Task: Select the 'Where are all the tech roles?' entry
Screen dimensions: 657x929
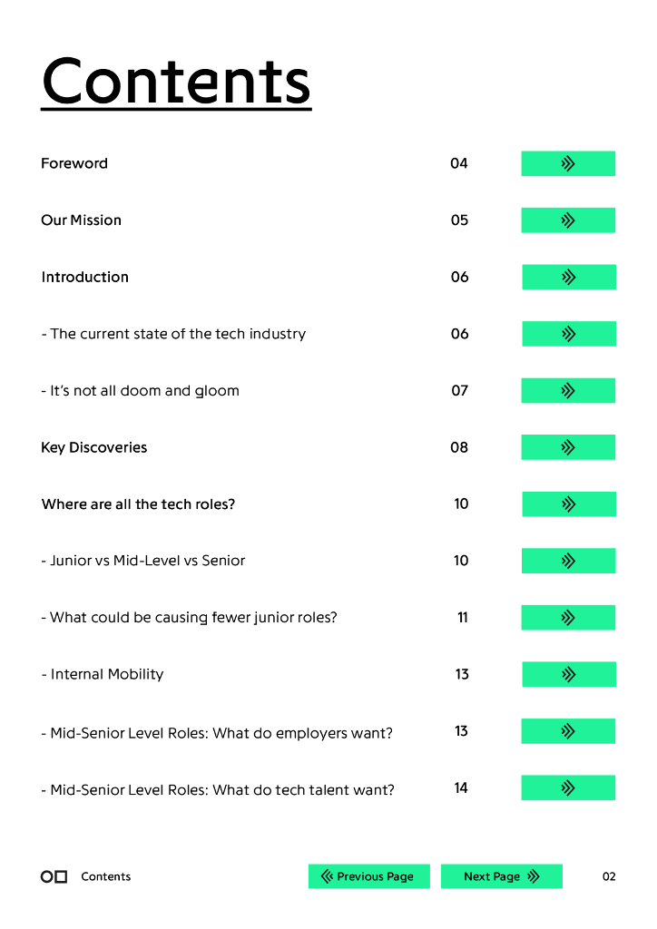Action: (138, 504)
